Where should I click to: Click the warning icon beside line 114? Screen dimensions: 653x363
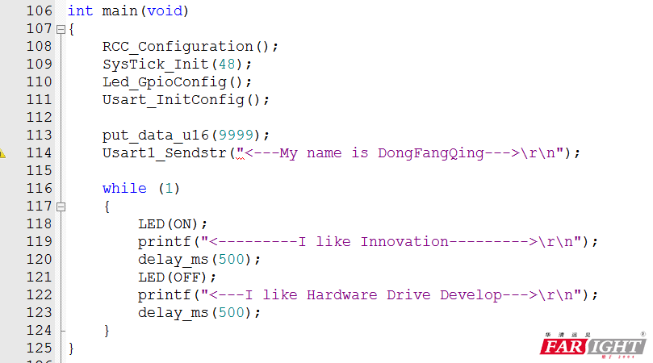point(2,153)
